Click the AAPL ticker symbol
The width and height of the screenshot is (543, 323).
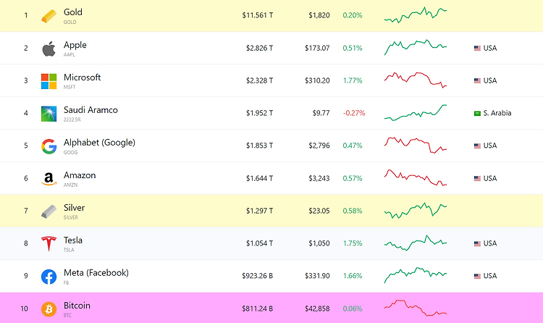pos(69,54)
